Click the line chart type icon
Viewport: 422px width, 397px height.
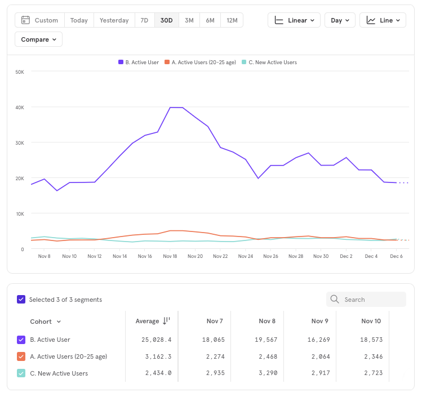pyautogui.click(x=371, y=20)
